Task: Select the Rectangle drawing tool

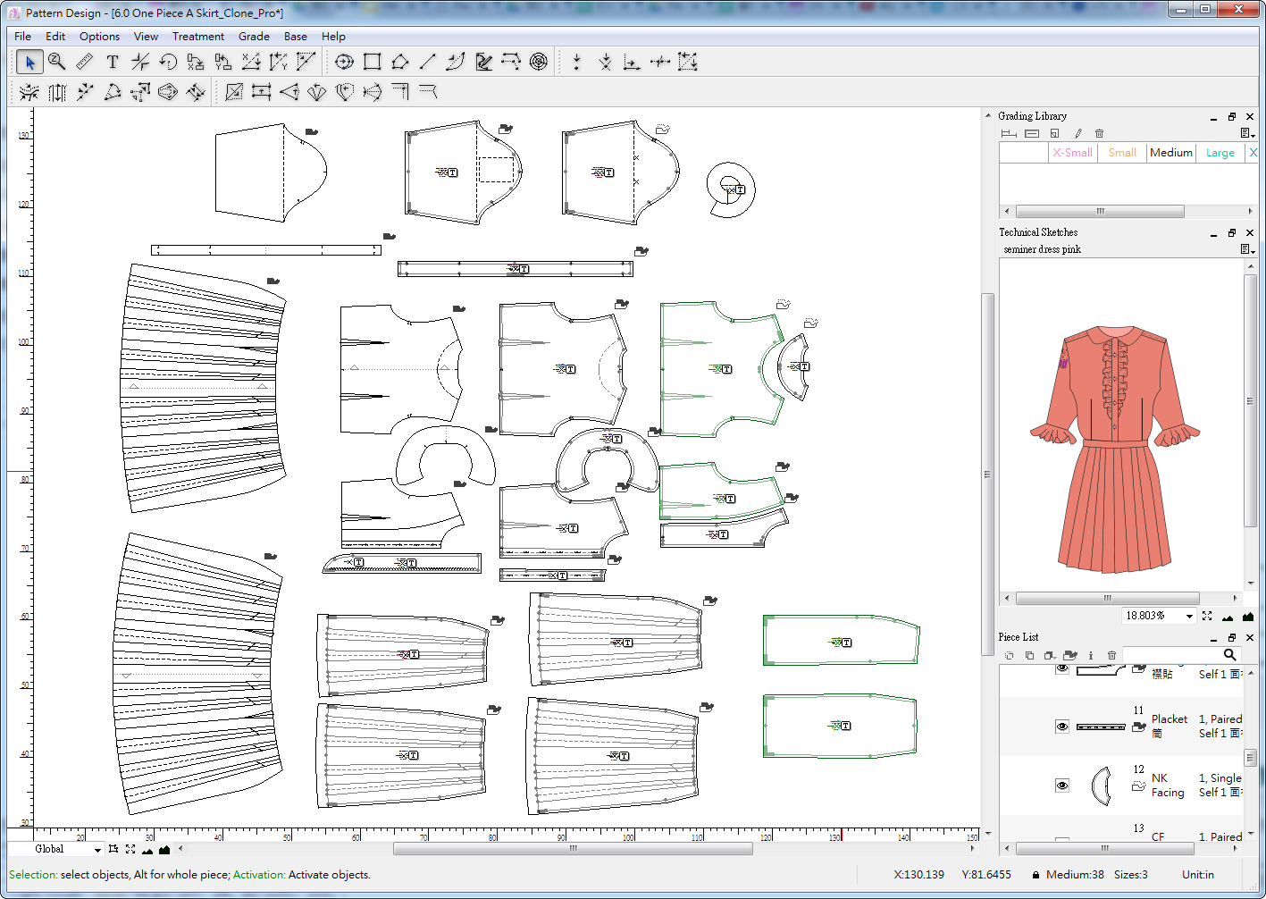Action: pyautogui.click(x=373, y=62)
